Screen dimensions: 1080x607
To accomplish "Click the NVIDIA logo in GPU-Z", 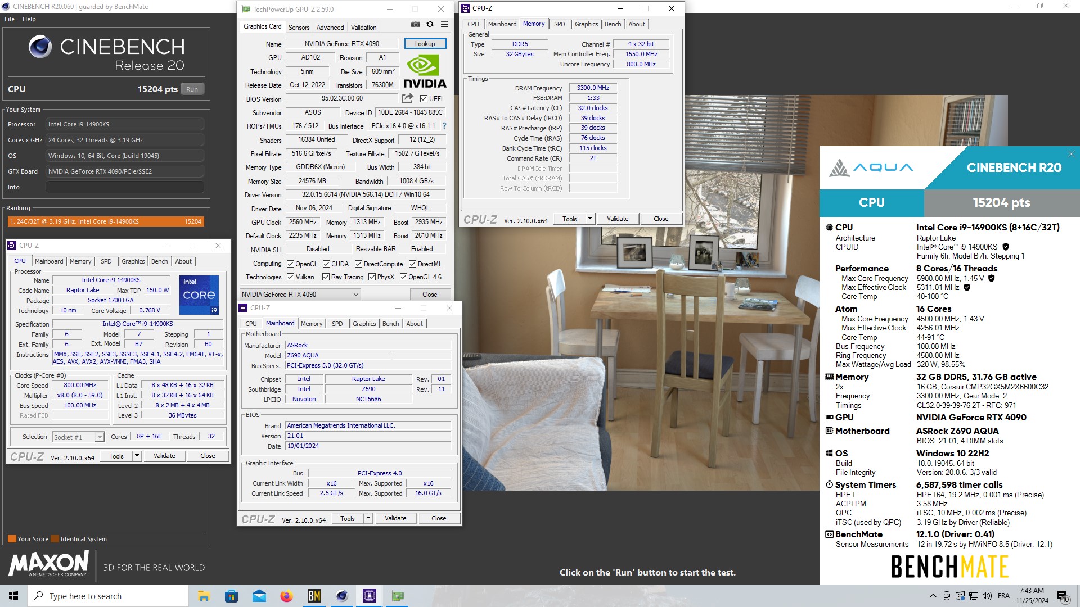I will coord(425,71).
